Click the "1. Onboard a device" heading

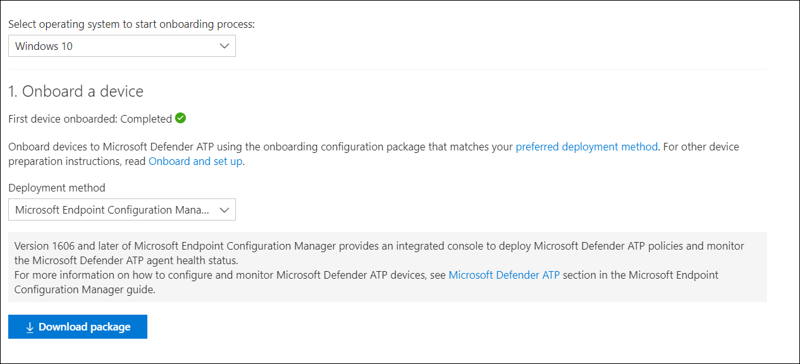pos(76,92)
